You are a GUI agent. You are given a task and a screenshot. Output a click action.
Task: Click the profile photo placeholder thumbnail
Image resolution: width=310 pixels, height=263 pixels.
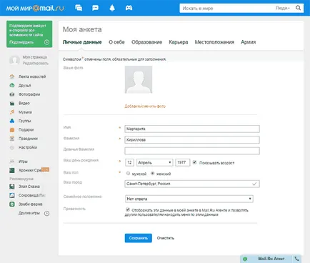pyautogui.click(x=139, y=79)
